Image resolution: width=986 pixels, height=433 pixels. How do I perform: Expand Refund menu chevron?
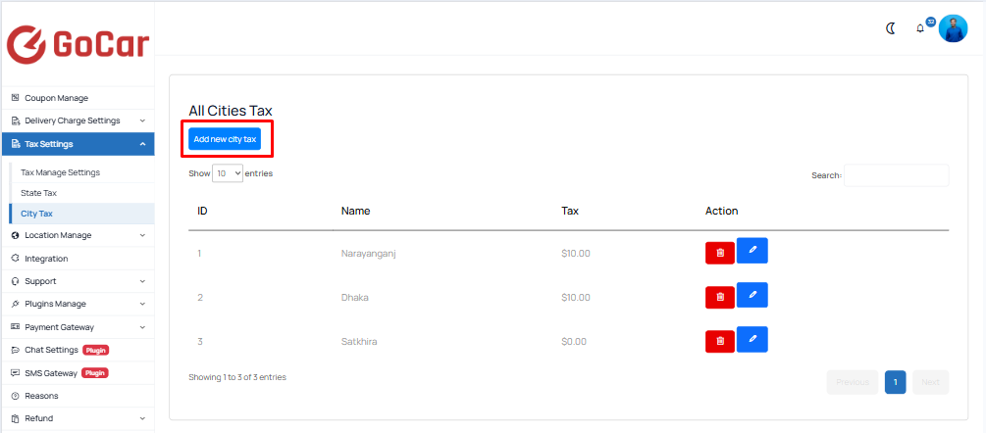point(142,418)
